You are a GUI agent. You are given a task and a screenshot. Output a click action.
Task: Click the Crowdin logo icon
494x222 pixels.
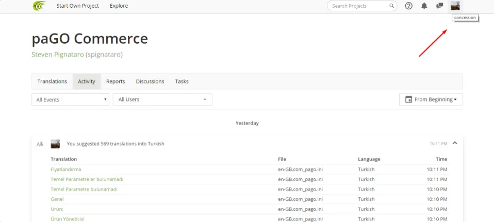pos(39,6)
